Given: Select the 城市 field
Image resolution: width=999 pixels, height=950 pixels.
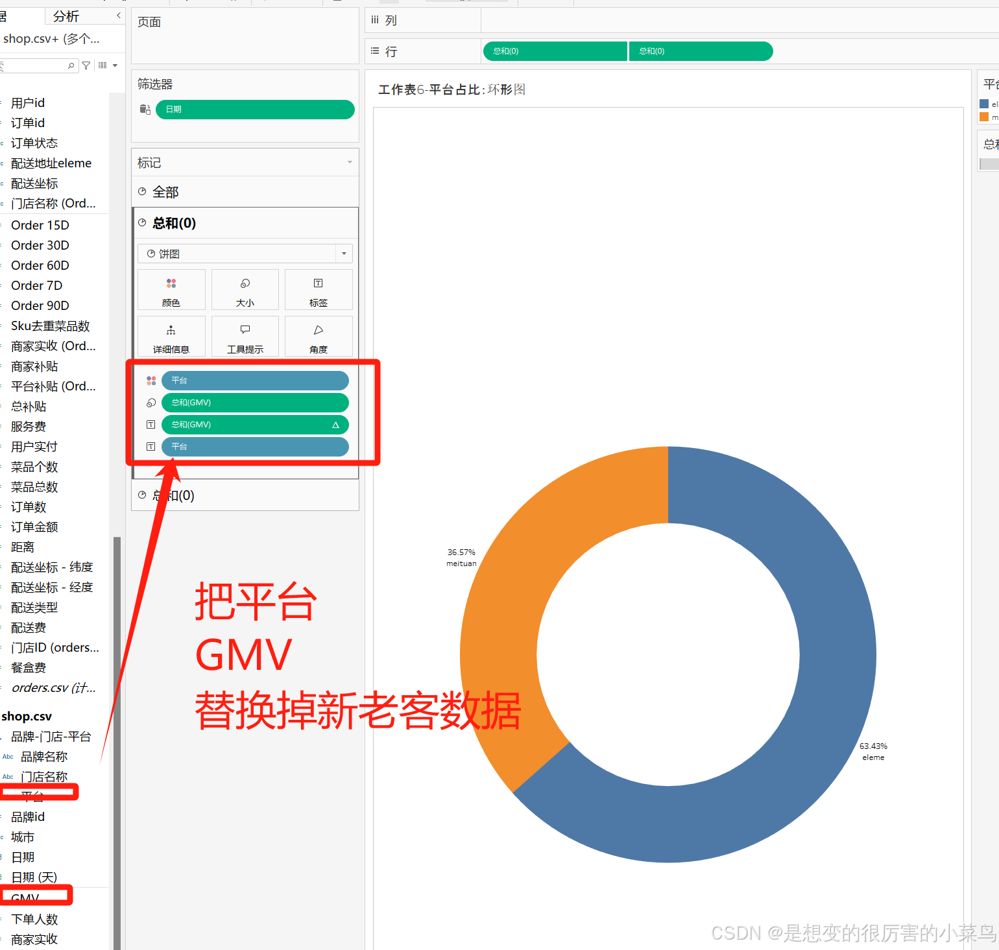Looking at the screenshot, I should coord(23,837).
